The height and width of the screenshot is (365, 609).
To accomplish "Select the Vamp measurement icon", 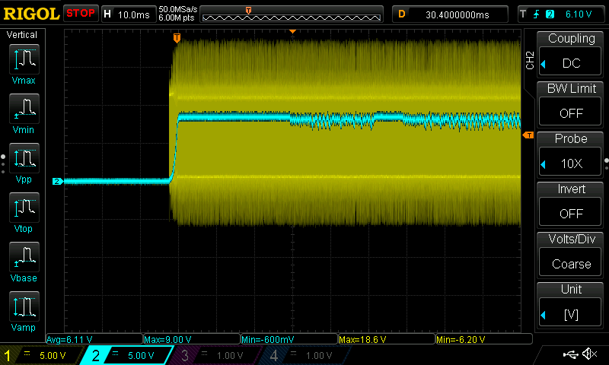I will (x=24, y=306).
